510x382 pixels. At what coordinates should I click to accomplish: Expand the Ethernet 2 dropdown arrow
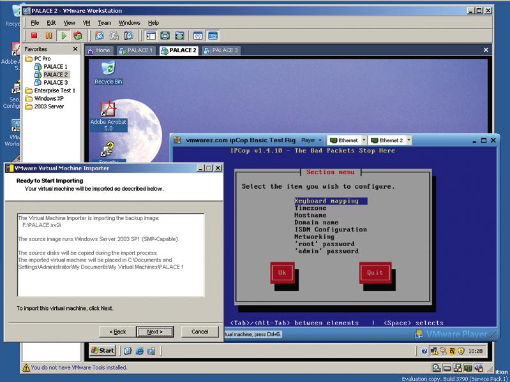409,140
